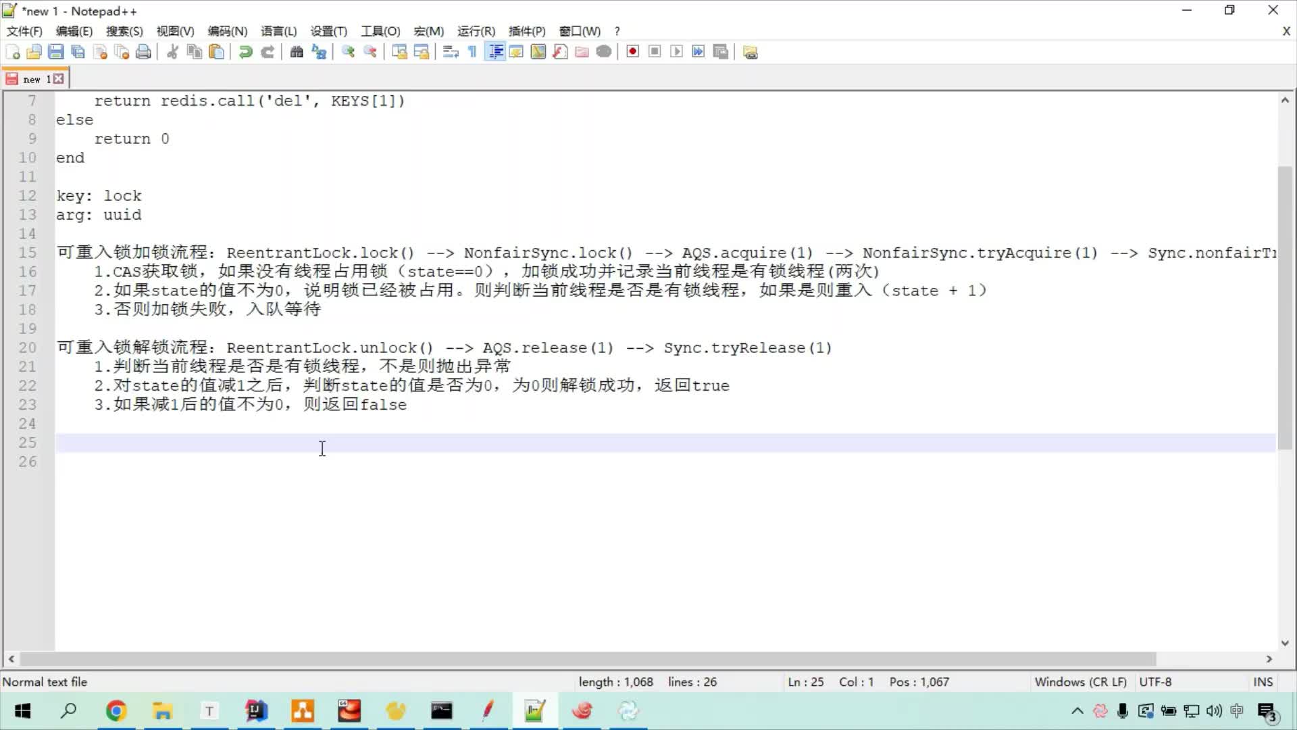Image resolution: width=1297 pixels, height=730 pixels.
Task: Toggle the Indent Guide toolbar button
Action: [x=495, y=52]
